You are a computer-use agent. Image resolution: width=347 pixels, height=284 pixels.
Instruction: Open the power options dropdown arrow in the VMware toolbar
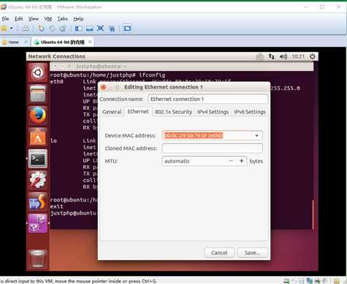point(11,28)
